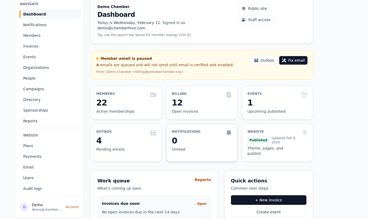Click the Outbox button in the email warning banner

pyautogui.click(x=264, y=60)
